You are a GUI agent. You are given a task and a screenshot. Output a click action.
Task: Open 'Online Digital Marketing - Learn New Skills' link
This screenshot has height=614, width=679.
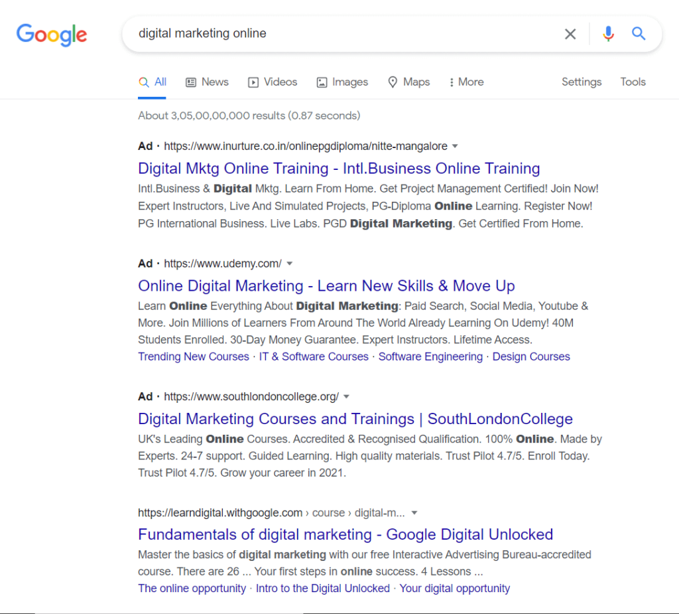[x=326, y=286]
